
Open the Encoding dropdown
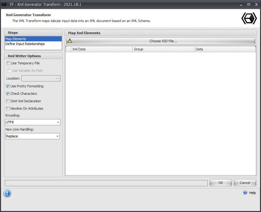pyautogui.click(x=33, y=122)
